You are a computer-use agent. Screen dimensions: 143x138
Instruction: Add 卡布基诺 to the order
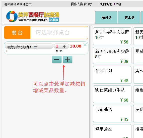coord(112,114)
